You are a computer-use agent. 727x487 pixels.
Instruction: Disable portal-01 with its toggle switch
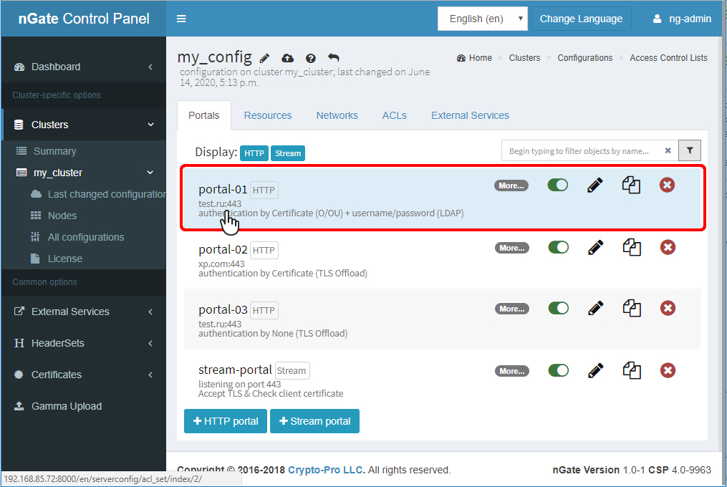558,185
